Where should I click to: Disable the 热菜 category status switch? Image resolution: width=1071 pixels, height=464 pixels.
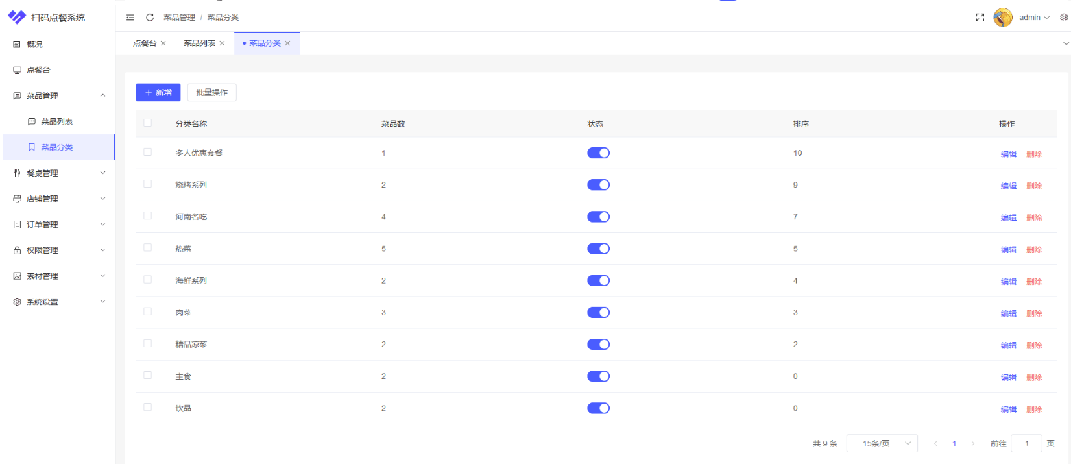click(598, 249)
